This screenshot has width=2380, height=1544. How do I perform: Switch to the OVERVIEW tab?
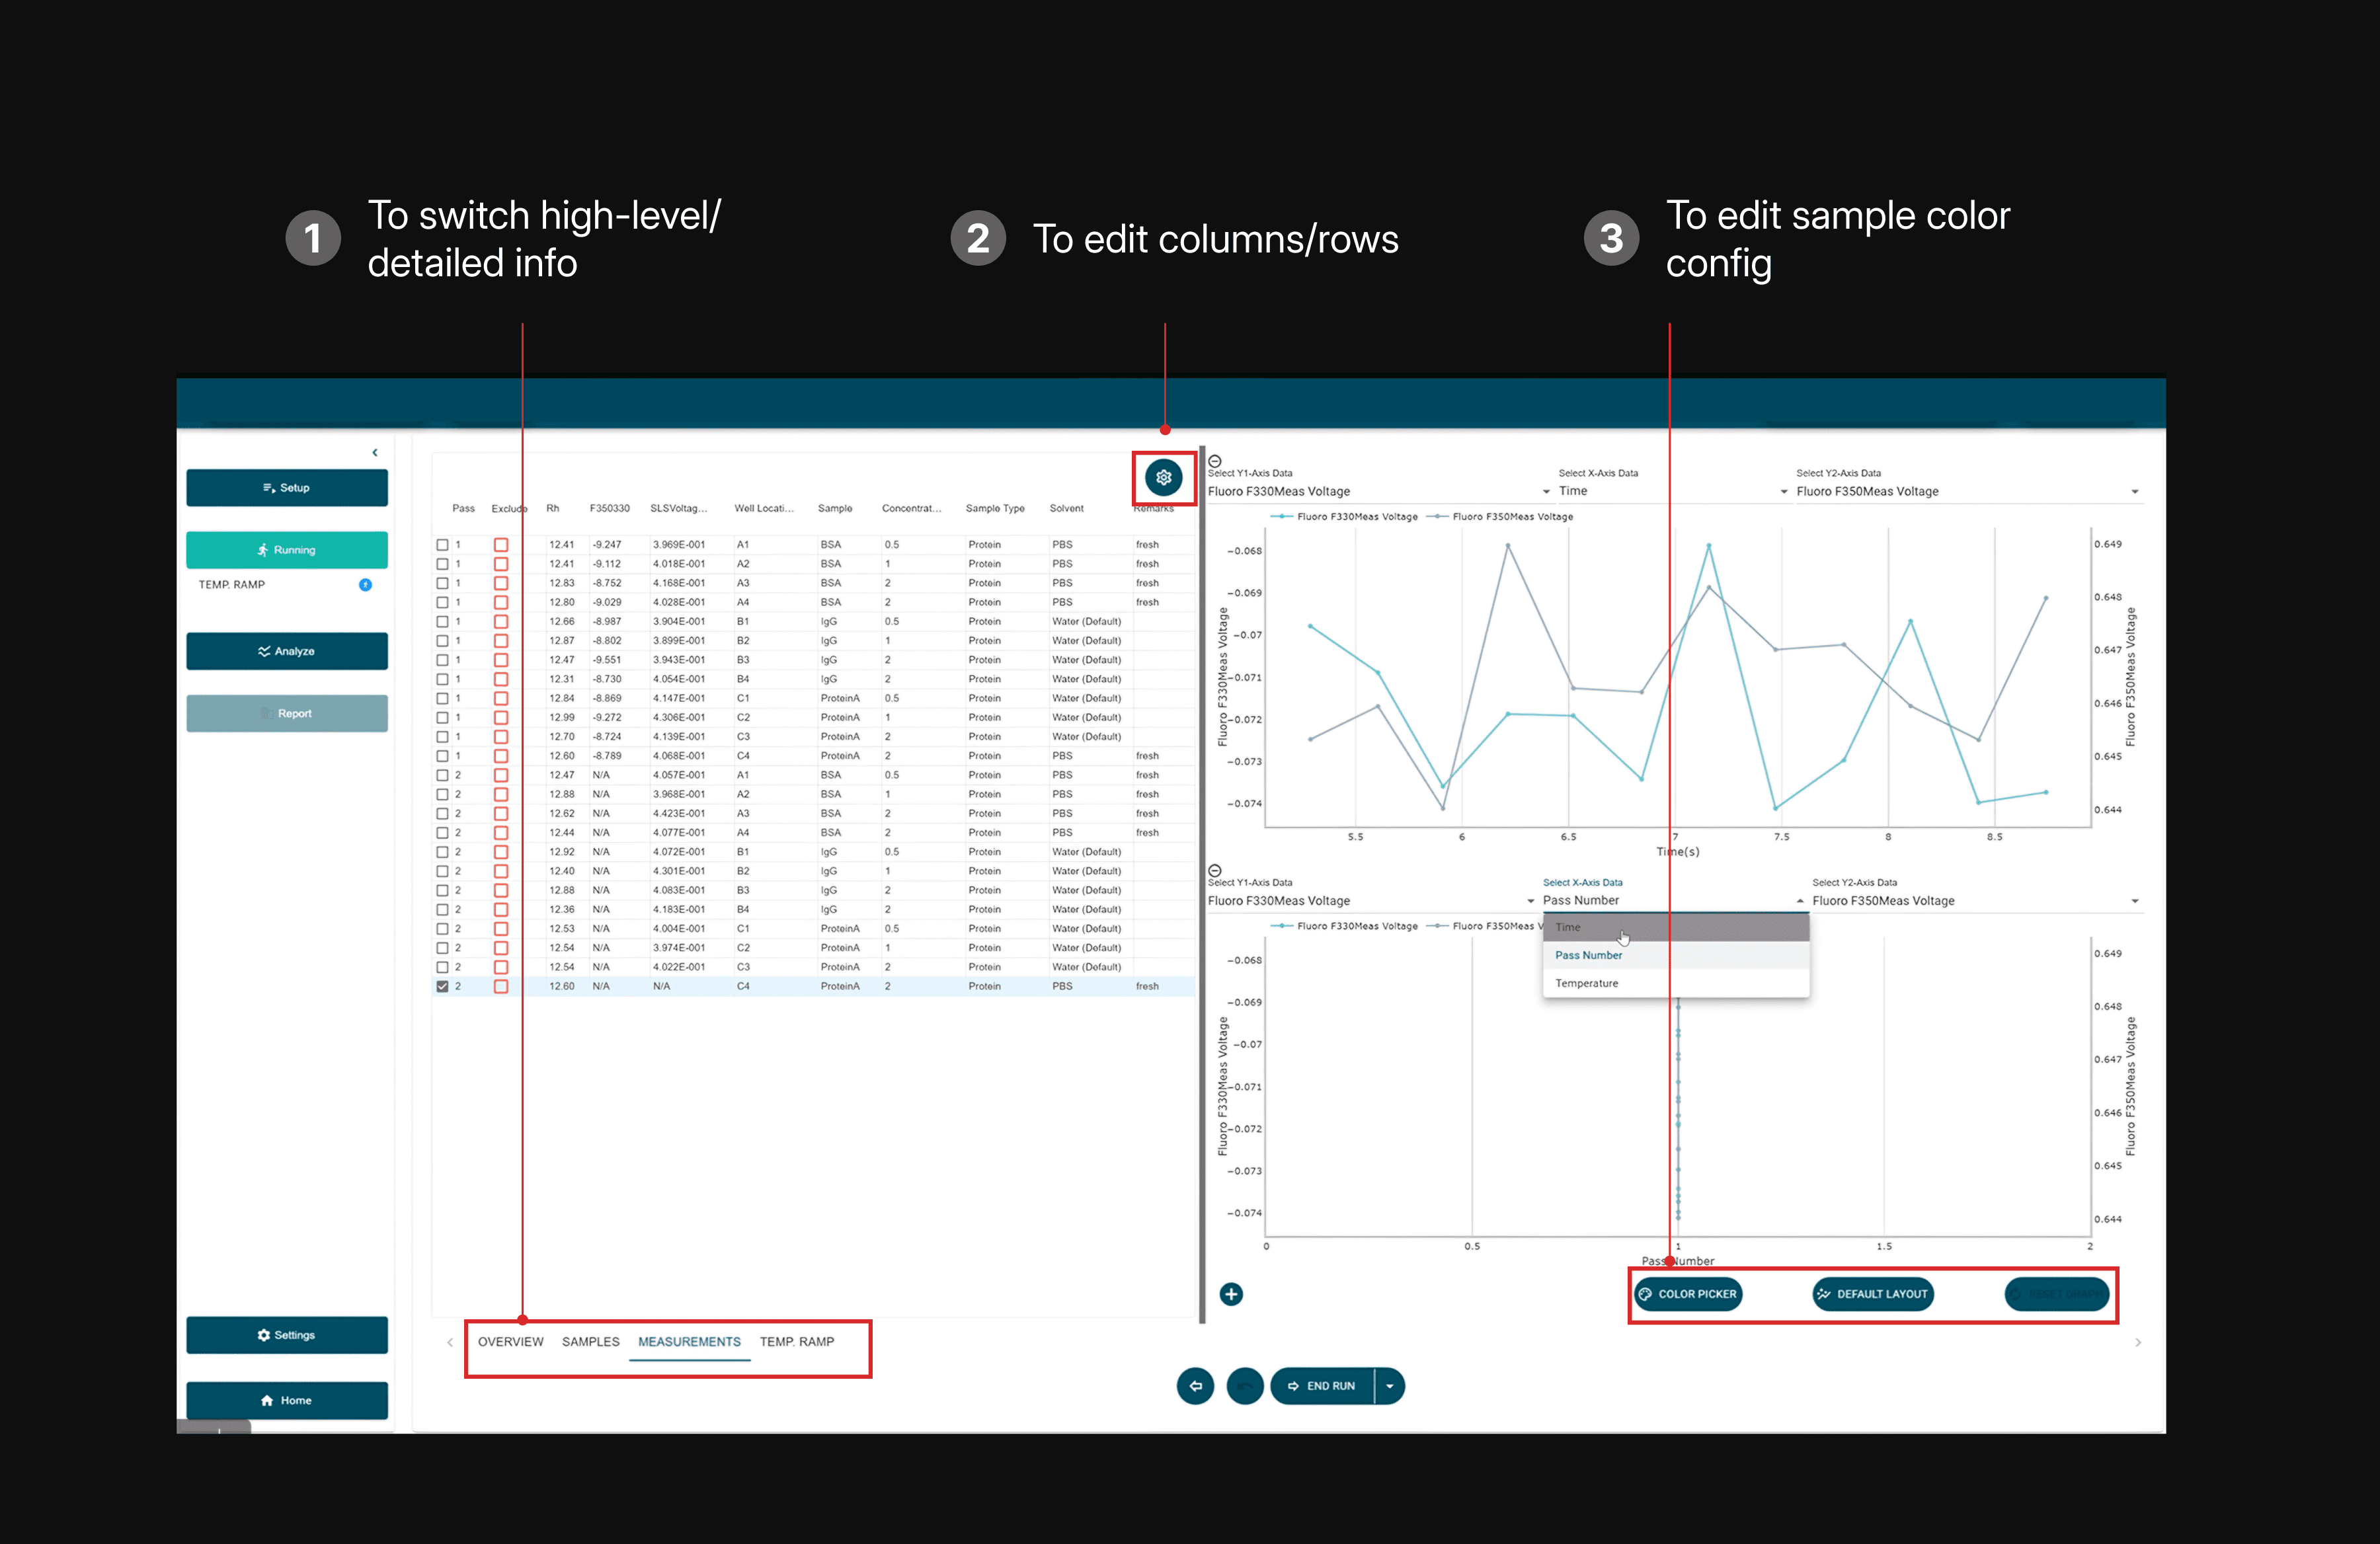(x=510, y=1342)
